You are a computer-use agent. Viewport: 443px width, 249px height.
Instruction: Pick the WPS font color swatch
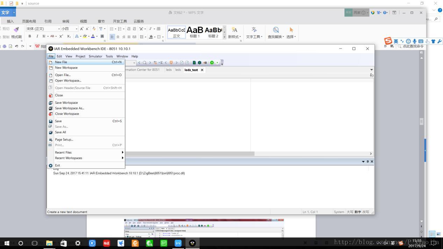pos(93,36)
